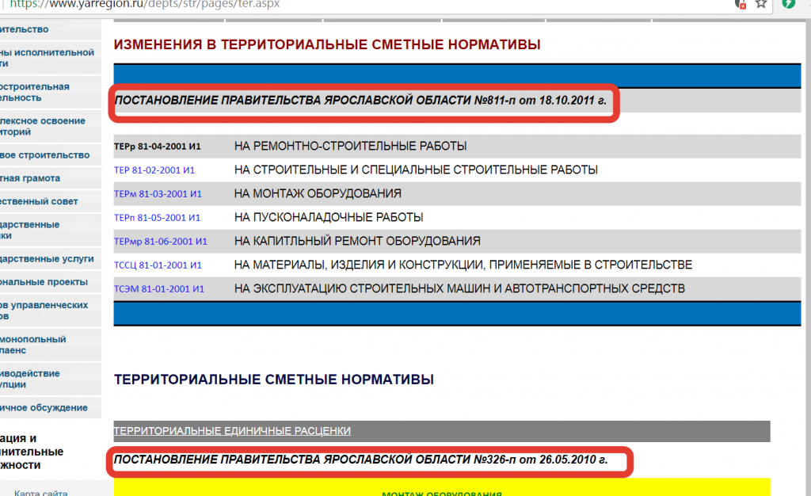811x496 pixels.
Task: Click the blocked content icon in address bar
Action: (741, 4)
